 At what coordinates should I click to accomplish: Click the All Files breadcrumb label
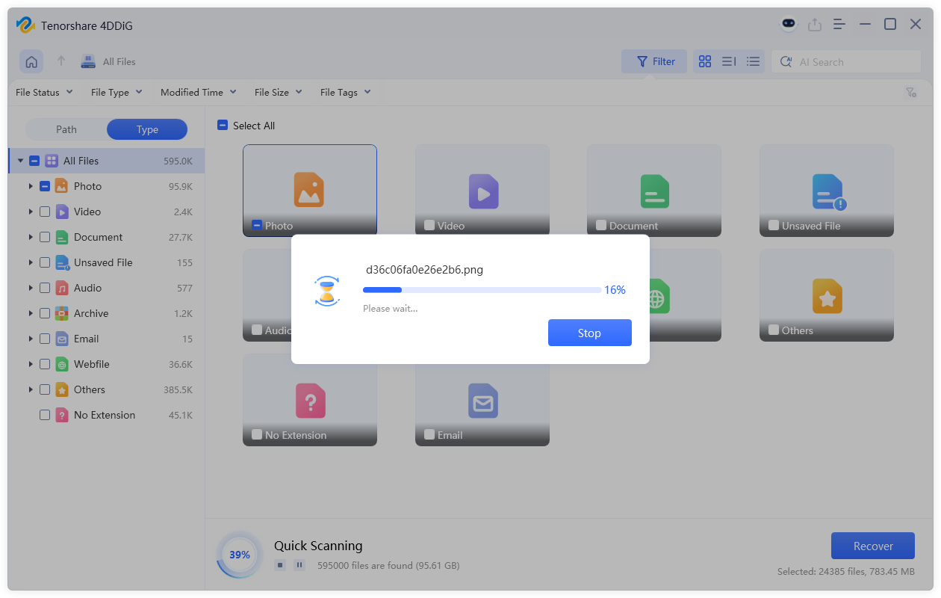pyautogui.click(x=119, y=62)
